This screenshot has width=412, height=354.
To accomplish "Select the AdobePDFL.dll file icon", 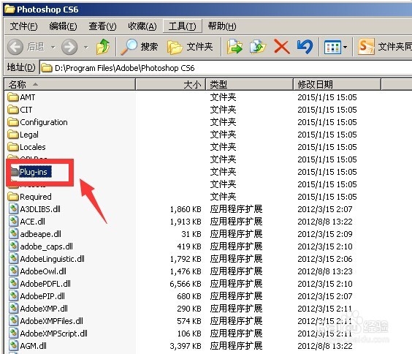I will click(13, 284).
